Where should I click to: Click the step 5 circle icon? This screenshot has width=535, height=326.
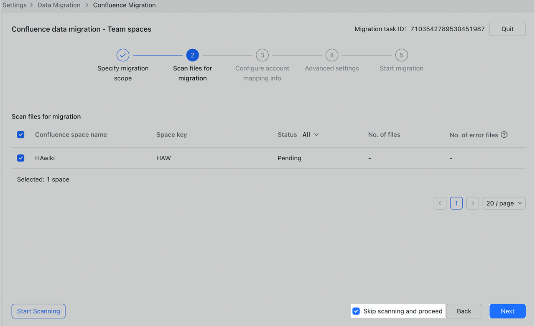402,55
